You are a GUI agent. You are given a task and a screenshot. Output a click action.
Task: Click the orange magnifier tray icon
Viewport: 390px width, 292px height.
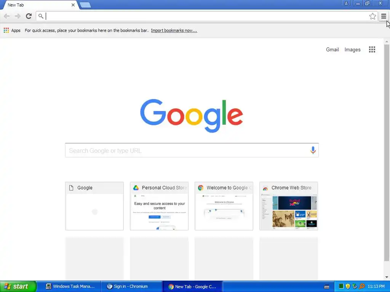[x=362, y=287]
